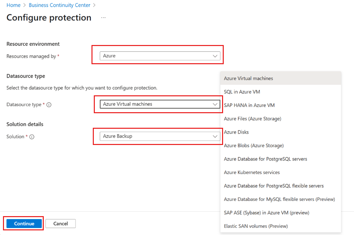This screenshot has height=235, width=354.
Task: Click the Continue button
Action: tap(24, 223)
